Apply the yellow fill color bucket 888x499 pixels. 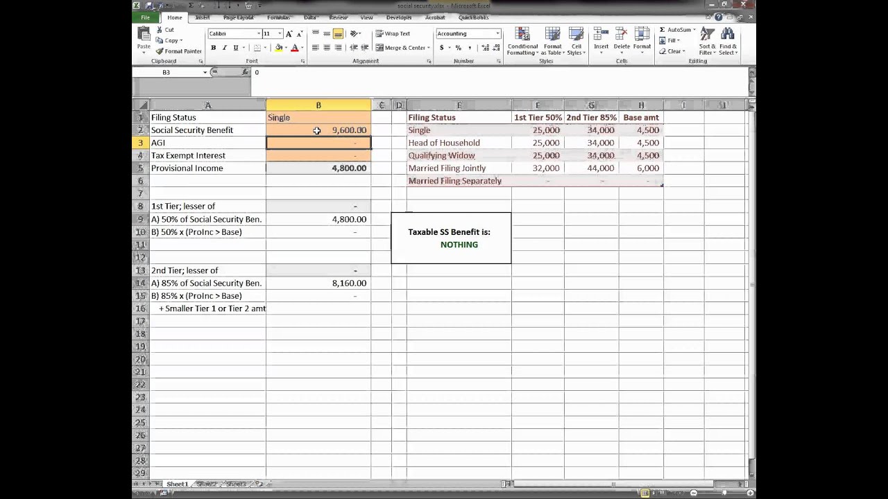click(x=278, y=48)
